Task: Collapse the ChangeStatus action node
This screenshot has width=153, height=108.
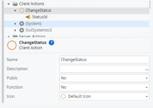Action: coord(15,11)
